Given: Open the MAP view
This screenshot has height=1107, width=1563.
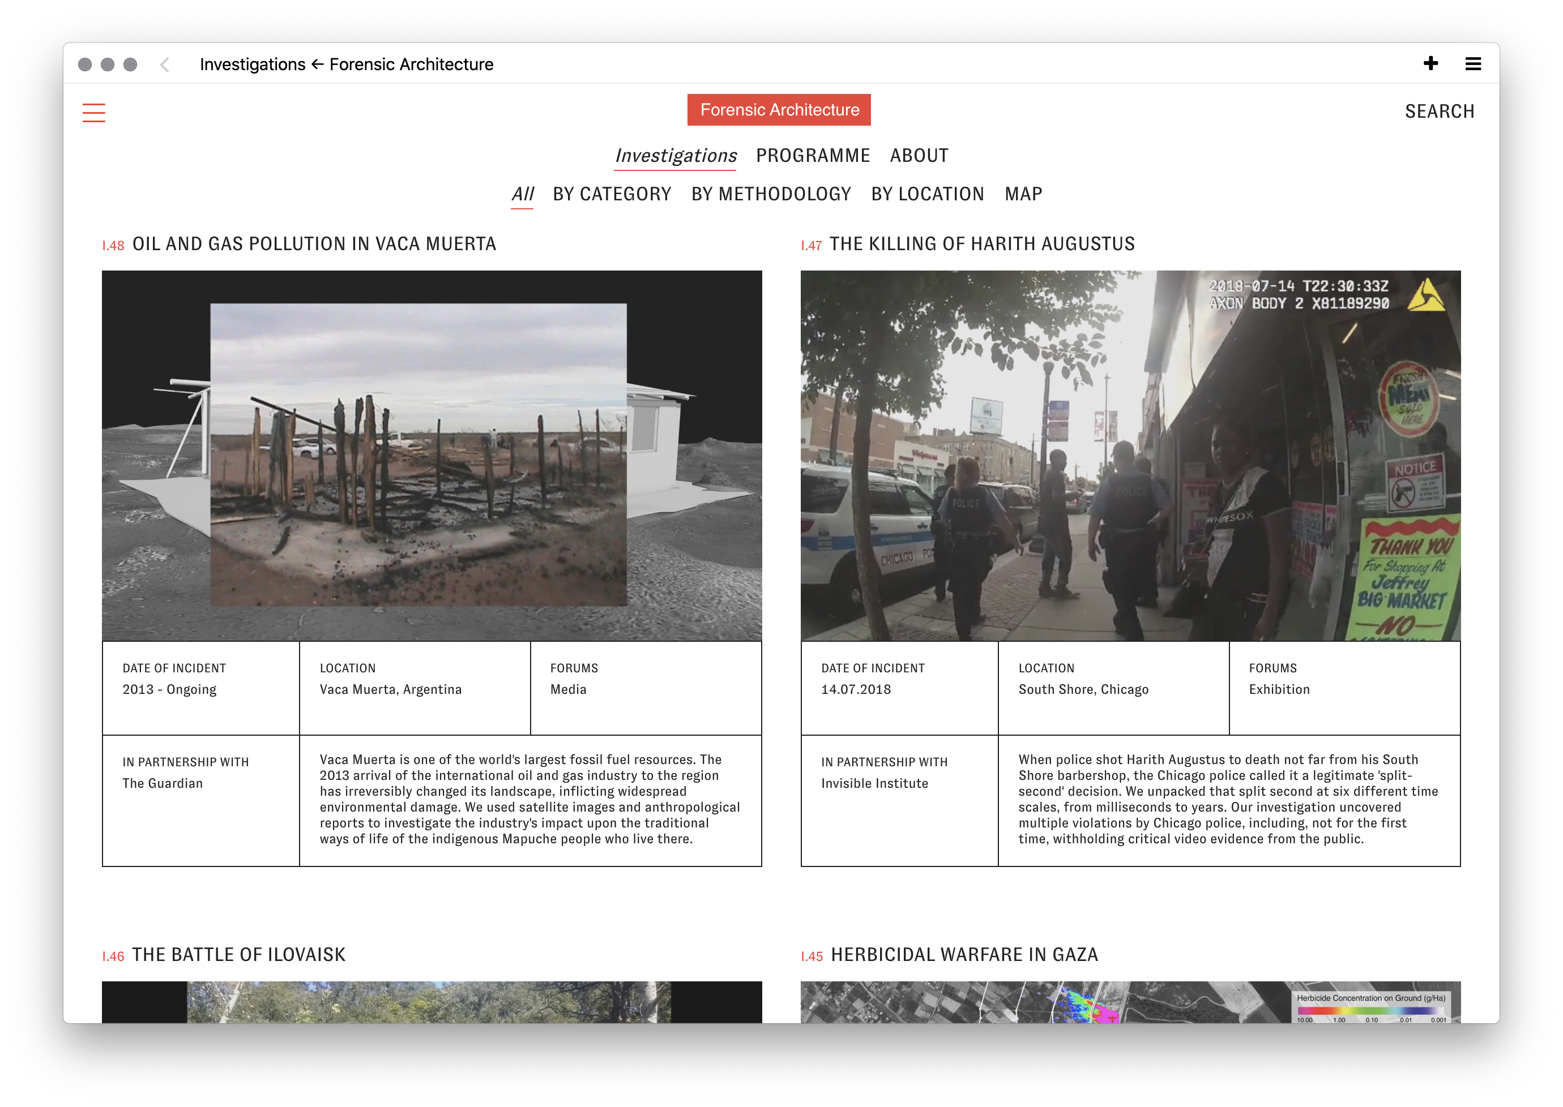Looking at the screenshot, I should coord(1023,194).
